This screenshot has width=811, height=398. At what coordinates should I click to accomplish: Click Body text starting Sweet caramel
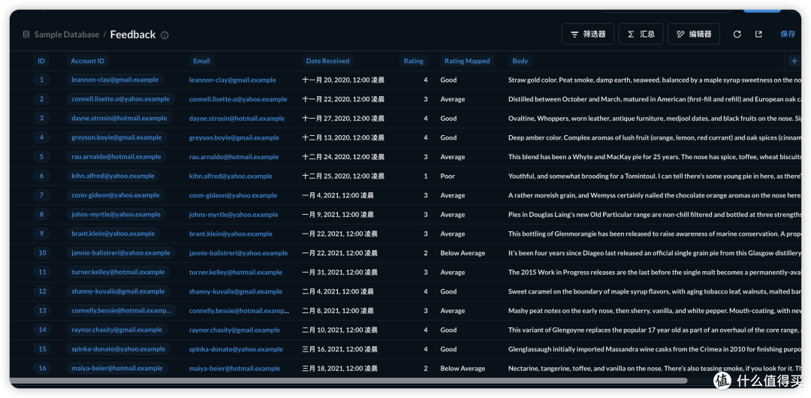654,292
